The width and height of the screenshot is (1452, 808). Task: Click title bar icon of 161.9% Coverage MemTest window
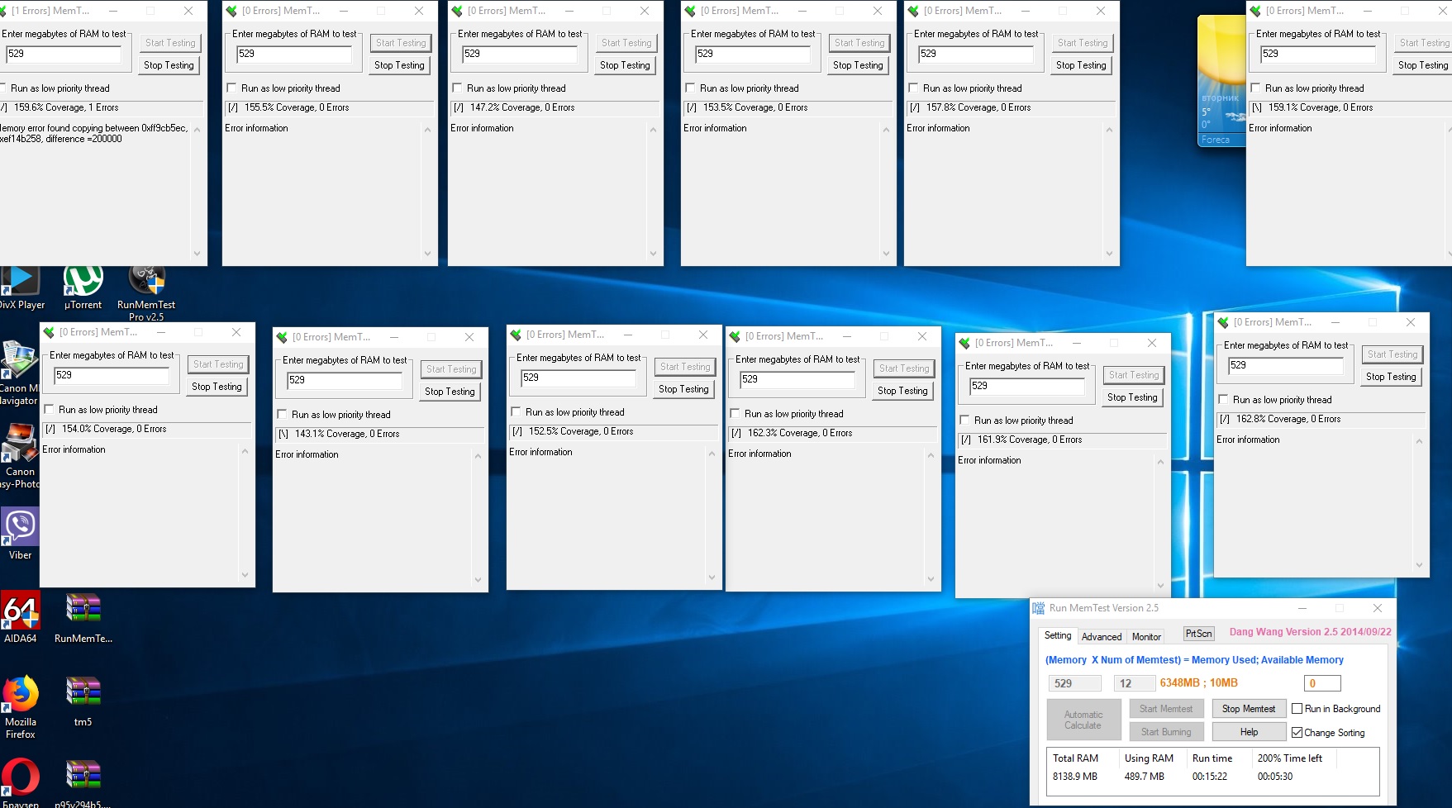pyautogui.click(x=964, y=343)
